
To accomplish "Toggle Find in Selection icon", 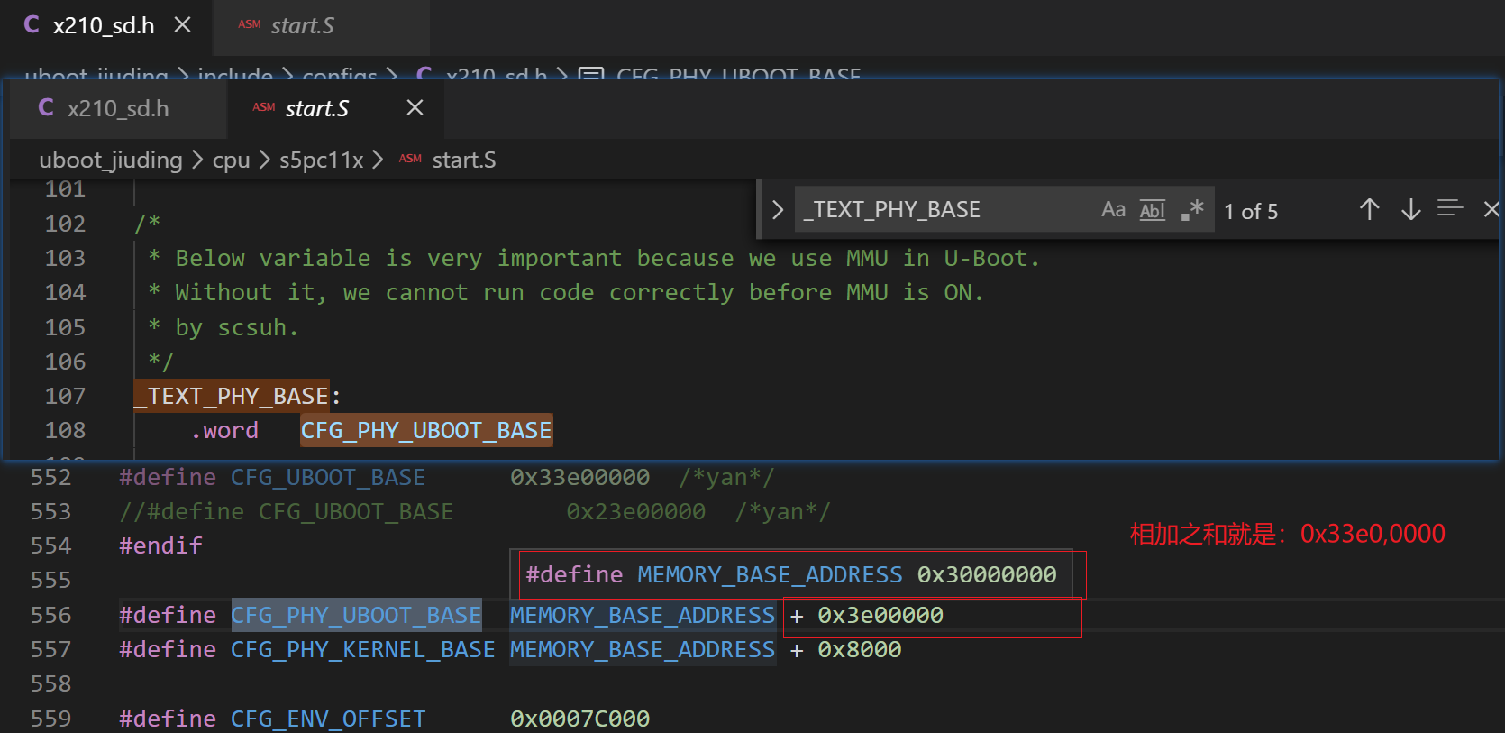I will pyautogui.click(x=1450, y=208).
